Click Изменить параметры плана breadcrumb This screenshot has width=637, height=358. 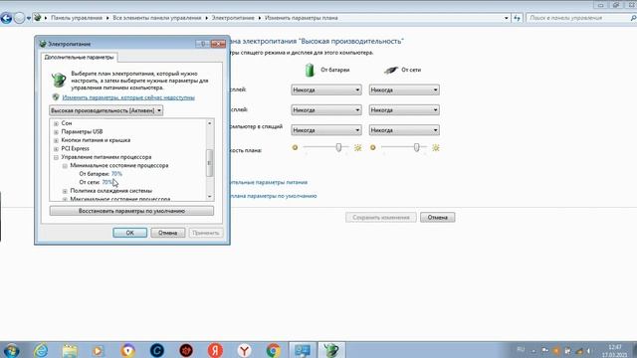(x=301, y=18)
